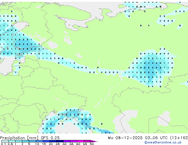Click the 'Precipitation [mm]' map title
Screen dimensions: 188x145
coord(19,138)
